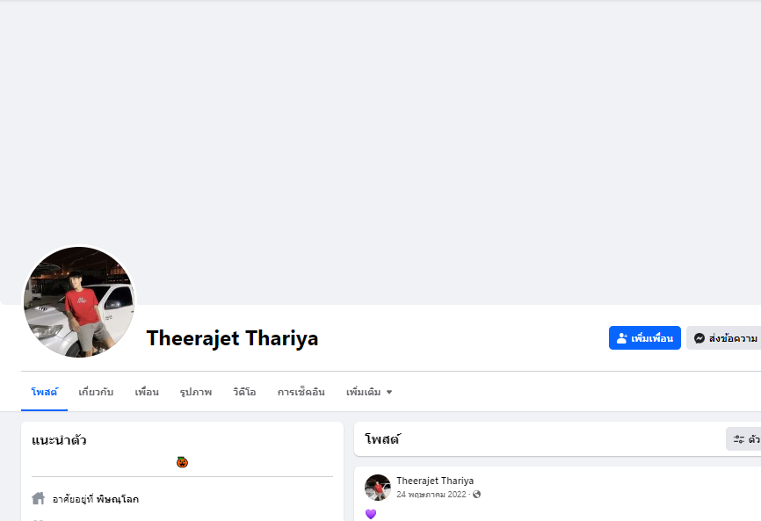Click the ส่งข้อความ message button

pos(725,338)
